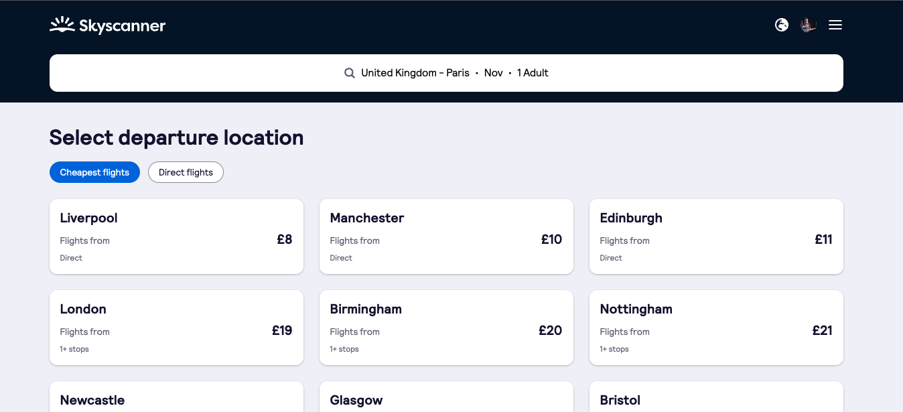
Task: Open the Glasgow departure card
Action: click(x=446, y=397)
